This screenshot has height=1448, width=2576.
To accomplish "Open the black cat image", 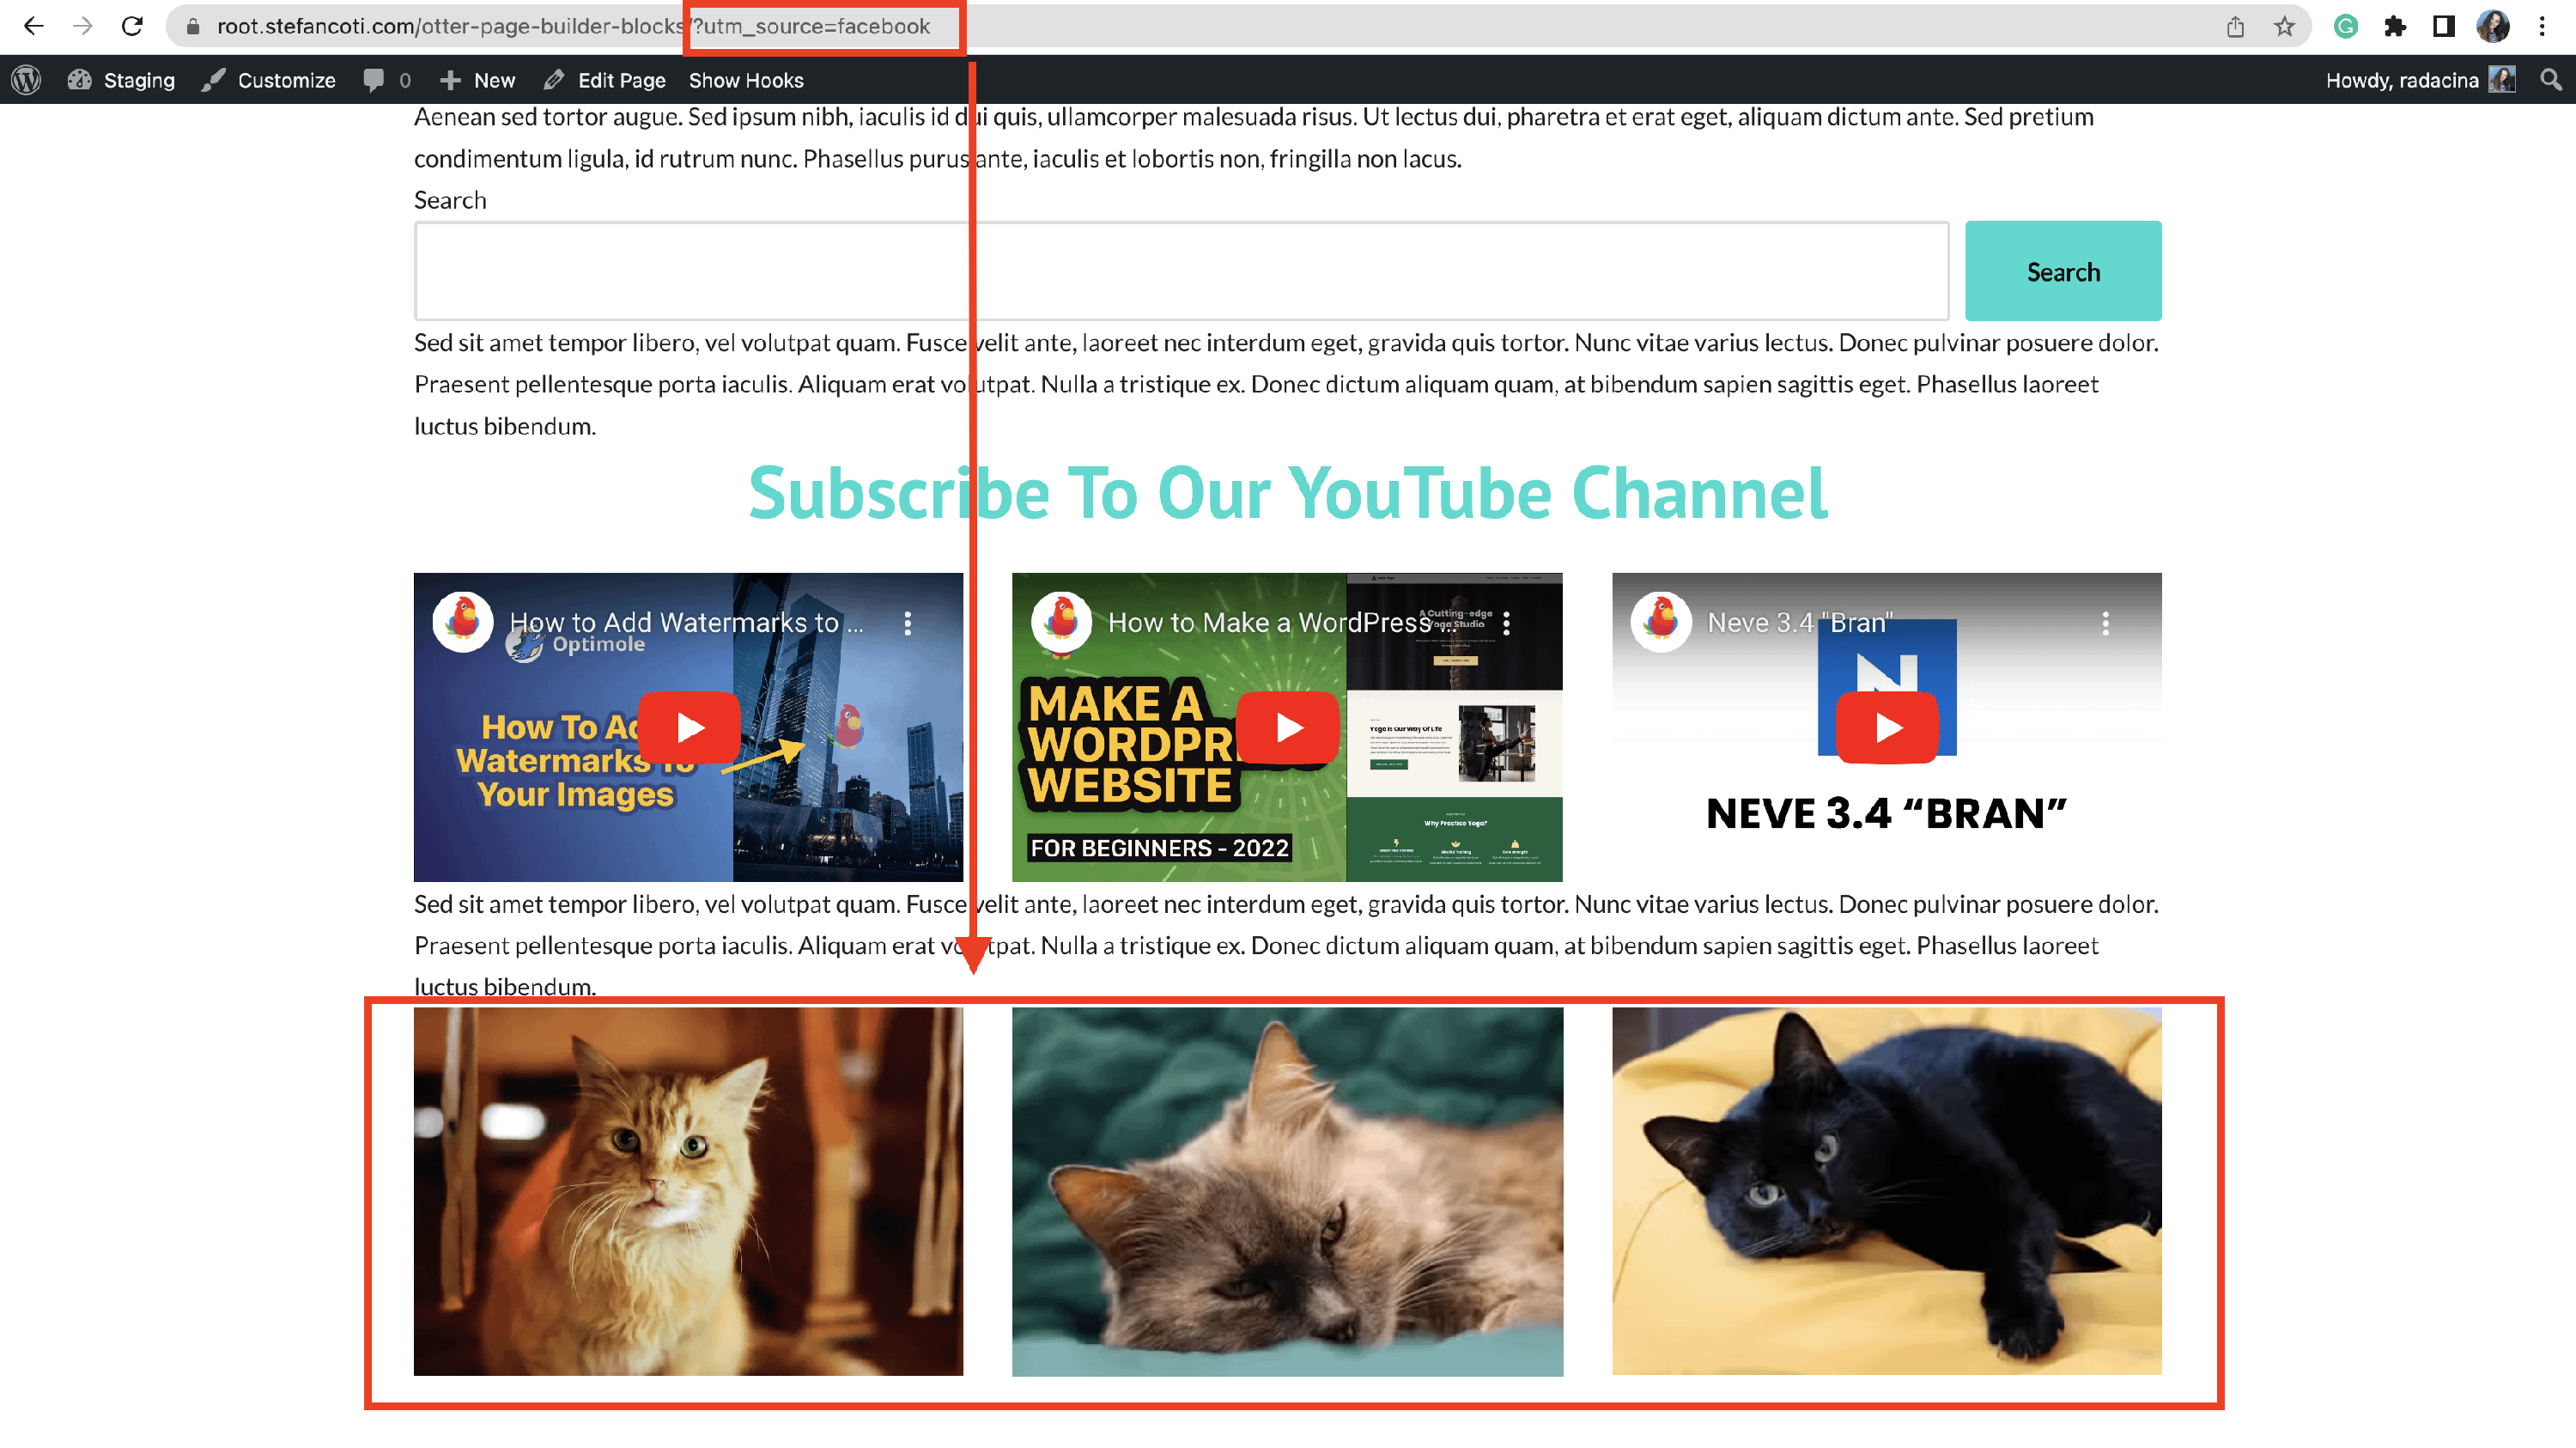I will (x=1886, y=1190).
